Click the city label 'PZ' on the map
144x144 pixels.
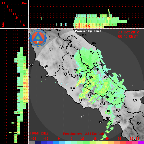coord(139,123)
